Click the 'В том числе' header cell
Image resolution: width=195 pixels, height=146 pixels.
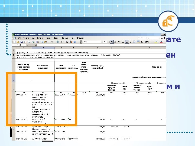[x=157, y=67]
